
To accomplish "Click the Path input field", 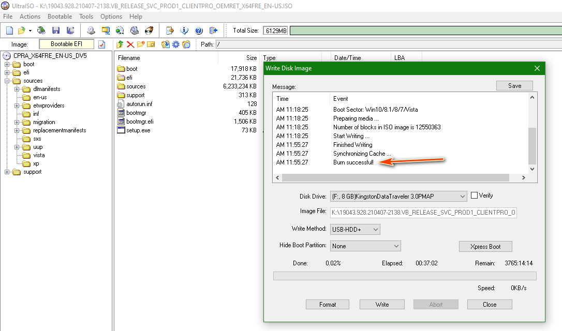I will click(389, 44).
